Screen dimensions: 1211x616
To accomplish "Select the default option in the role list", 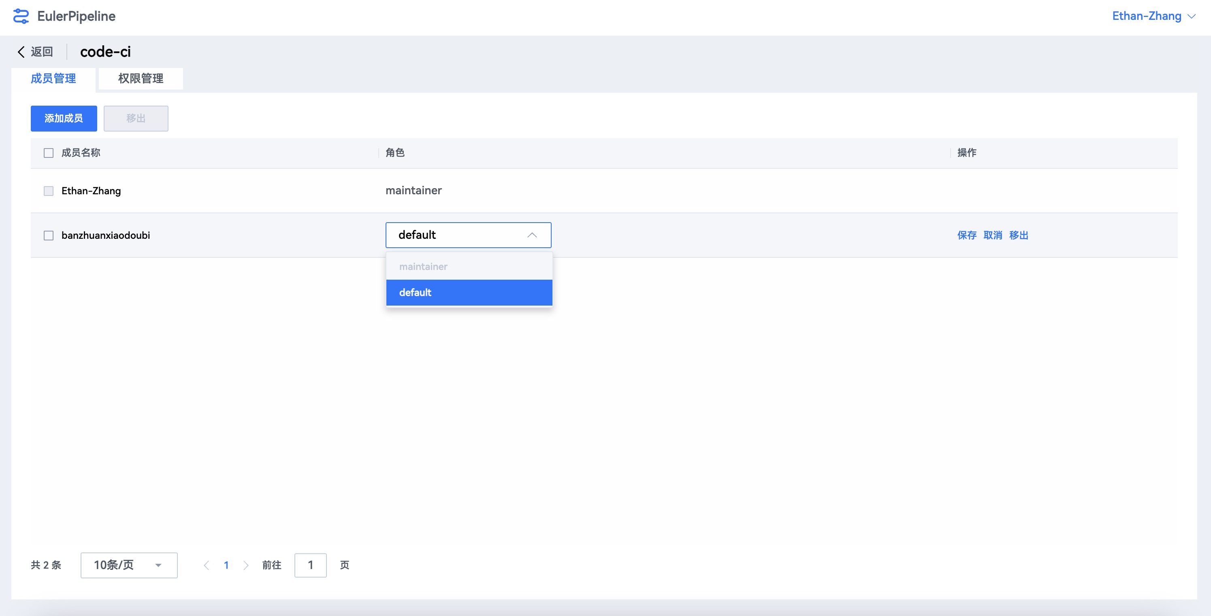I will (469, 292).
